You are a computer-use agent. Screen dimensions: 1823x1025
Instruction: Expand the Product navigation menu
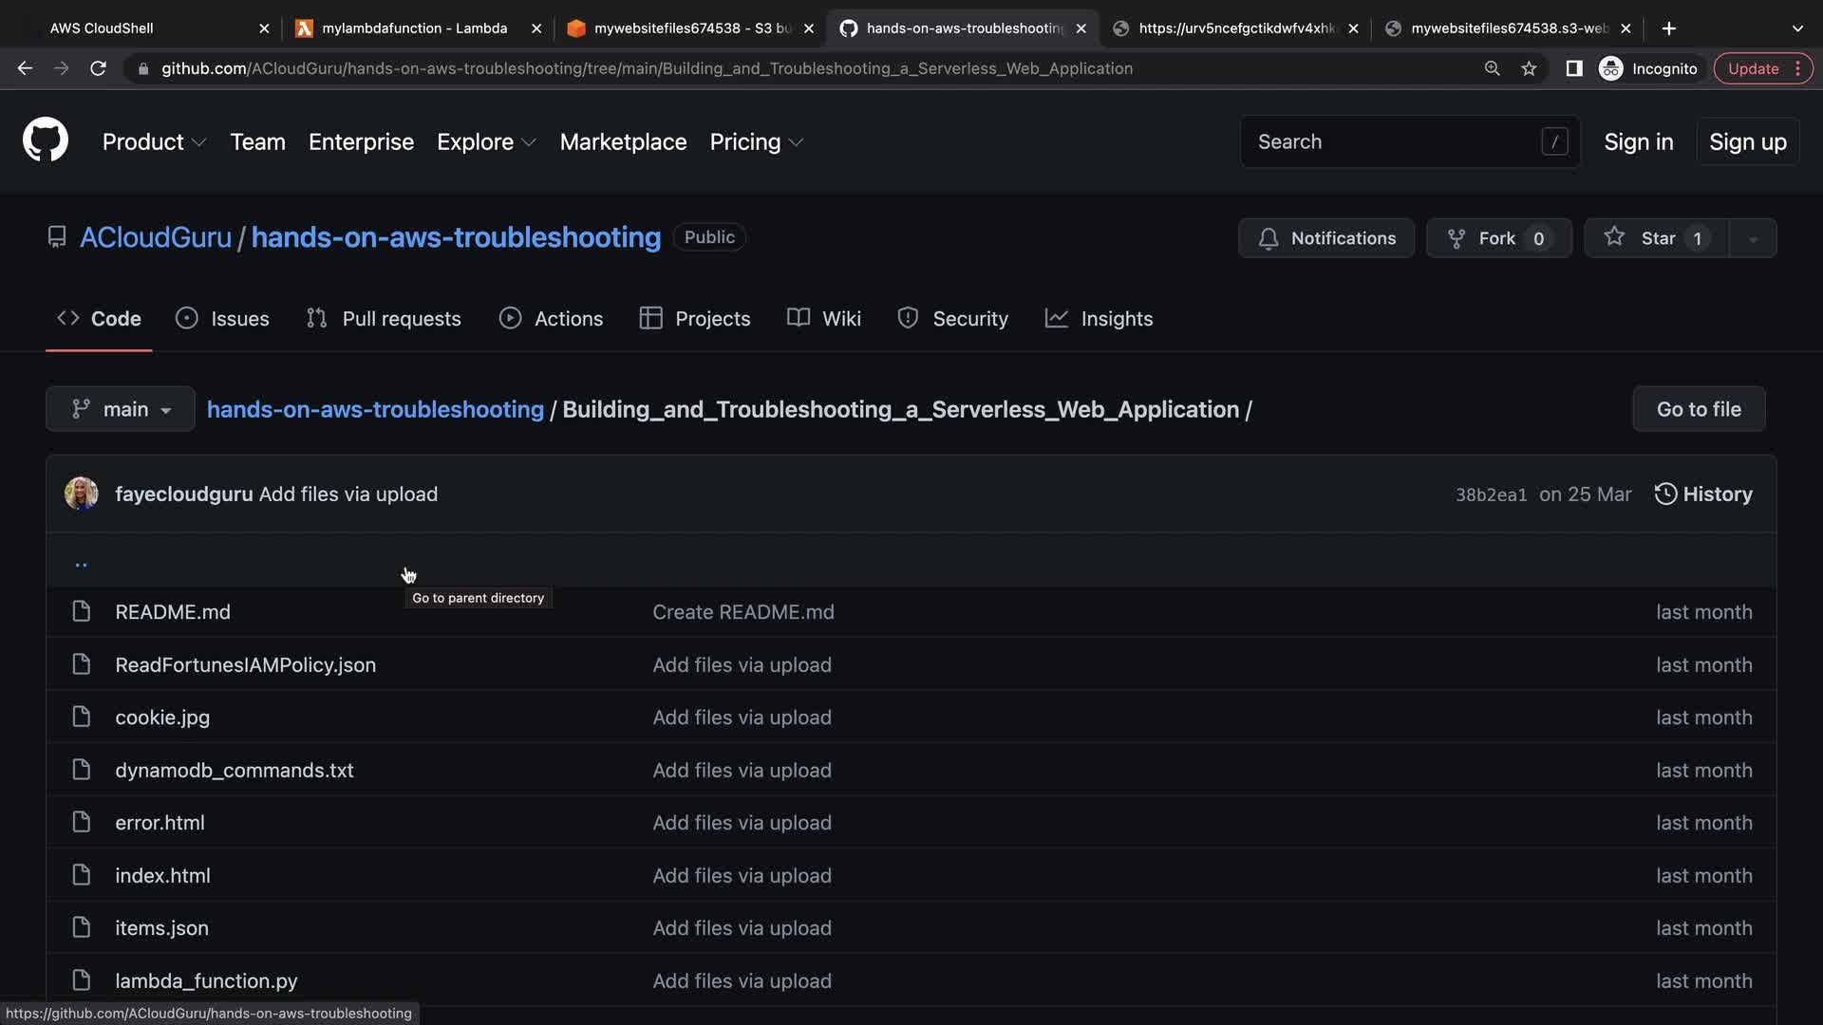click(x=154, y=141)
